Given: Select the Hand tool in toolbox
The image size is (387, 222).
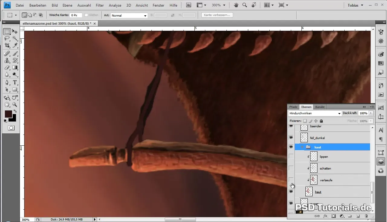Looking at the screenshot, I should click(x=7, y=105).
